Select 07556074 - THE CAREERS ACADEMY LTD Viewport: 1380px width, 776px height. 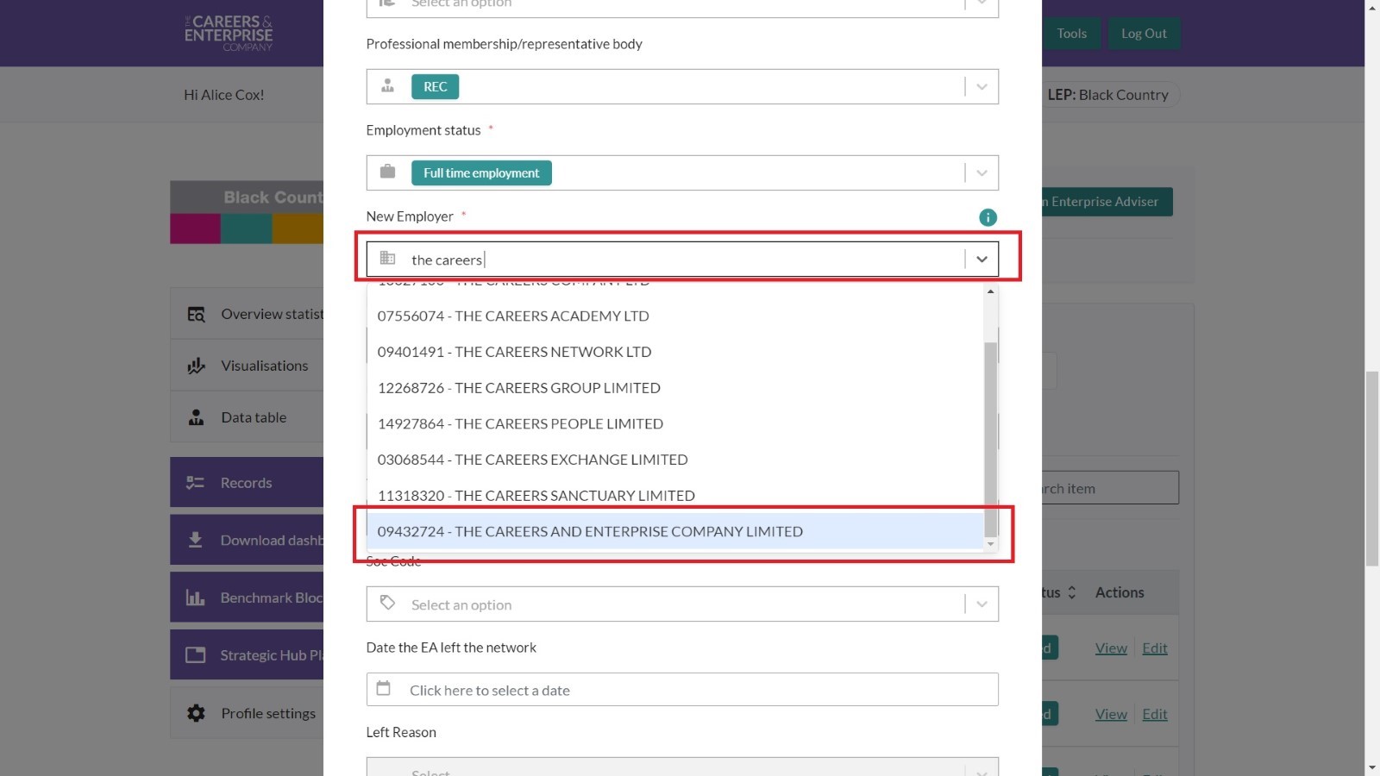[675, 316]
